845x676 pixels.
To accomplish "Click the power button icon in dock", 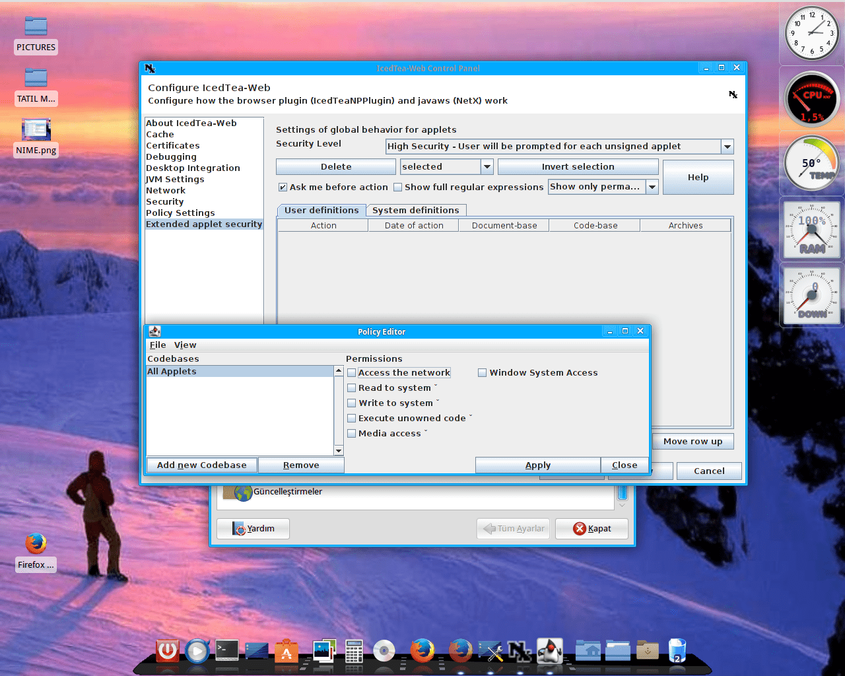I will (167, 650).
